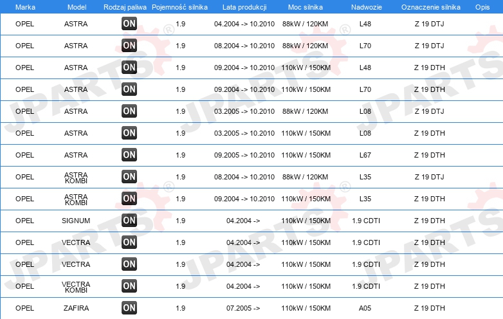Screen dimensions: 503x319
Task: Click the 1.9 CDTI body cell in the Signum row
Action: pyautogui.click(x=366, y=221)
